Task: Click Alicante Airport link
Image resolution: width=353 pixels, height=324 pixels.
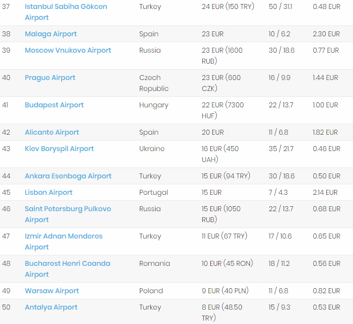Action: click(52, 132)
